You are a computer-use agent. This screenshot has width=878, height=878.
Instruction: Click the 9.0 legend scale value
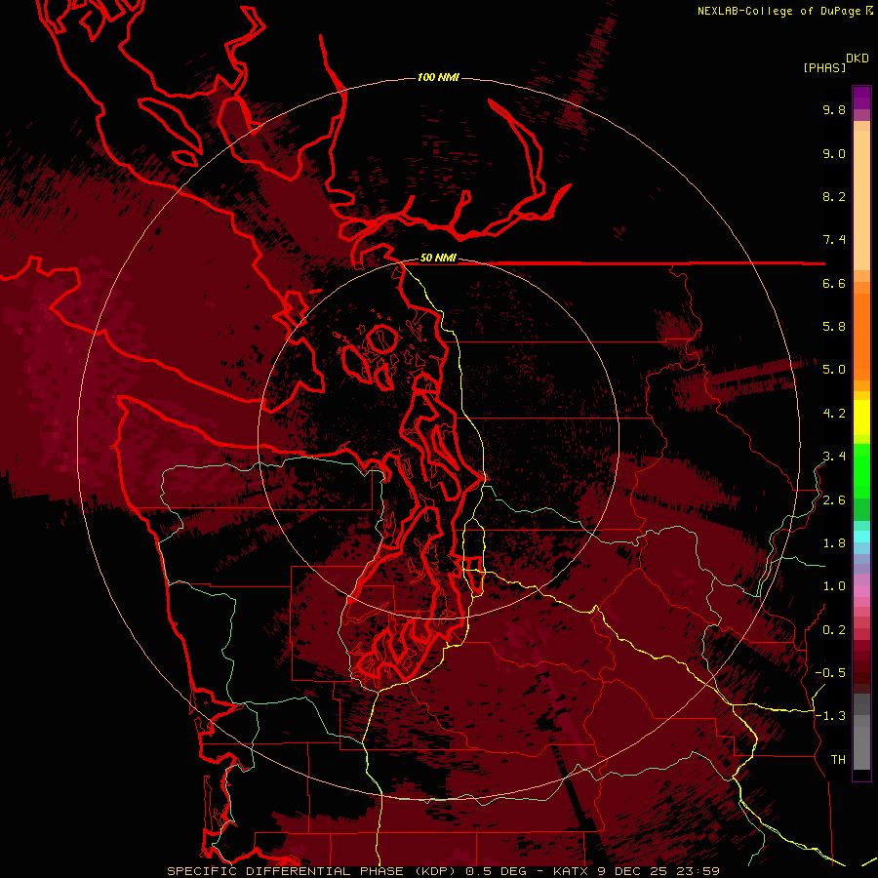(834, 153)
